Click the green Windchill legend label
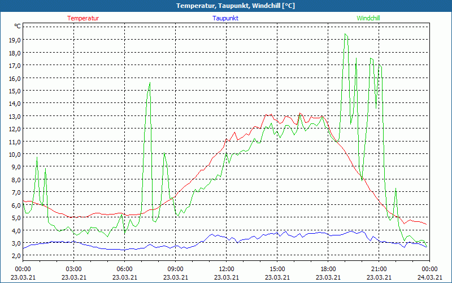The width and height of the screenshot is (452, 283). pyautogui.click(x=368, y=18)
